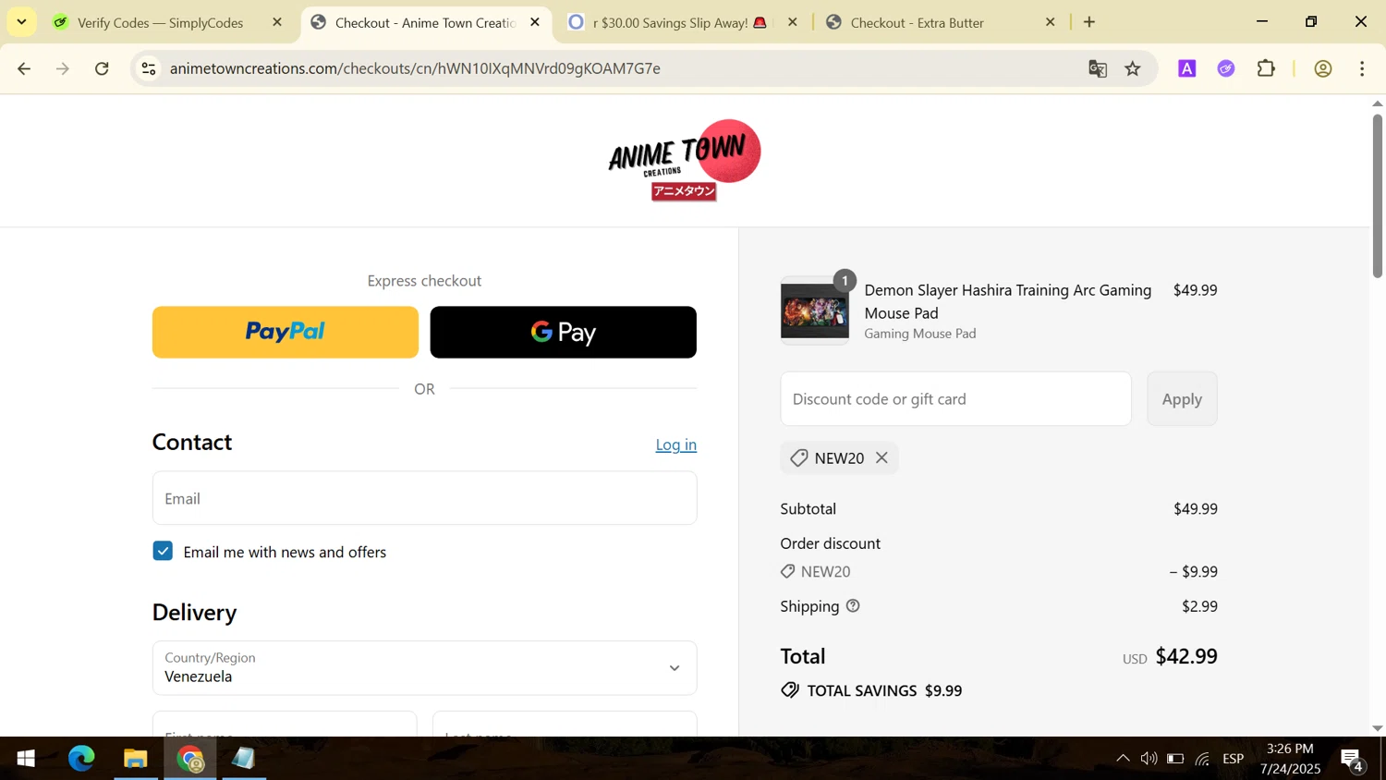
Task: Remove the NEW20 discount code
Action: 881,457
